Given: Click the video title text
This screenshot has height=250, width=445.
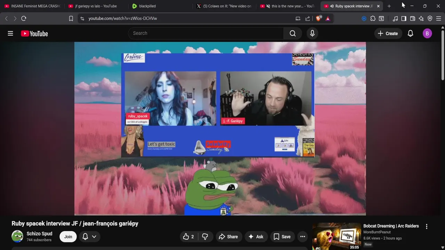Looking at the screenshot, I should (75, 224).
